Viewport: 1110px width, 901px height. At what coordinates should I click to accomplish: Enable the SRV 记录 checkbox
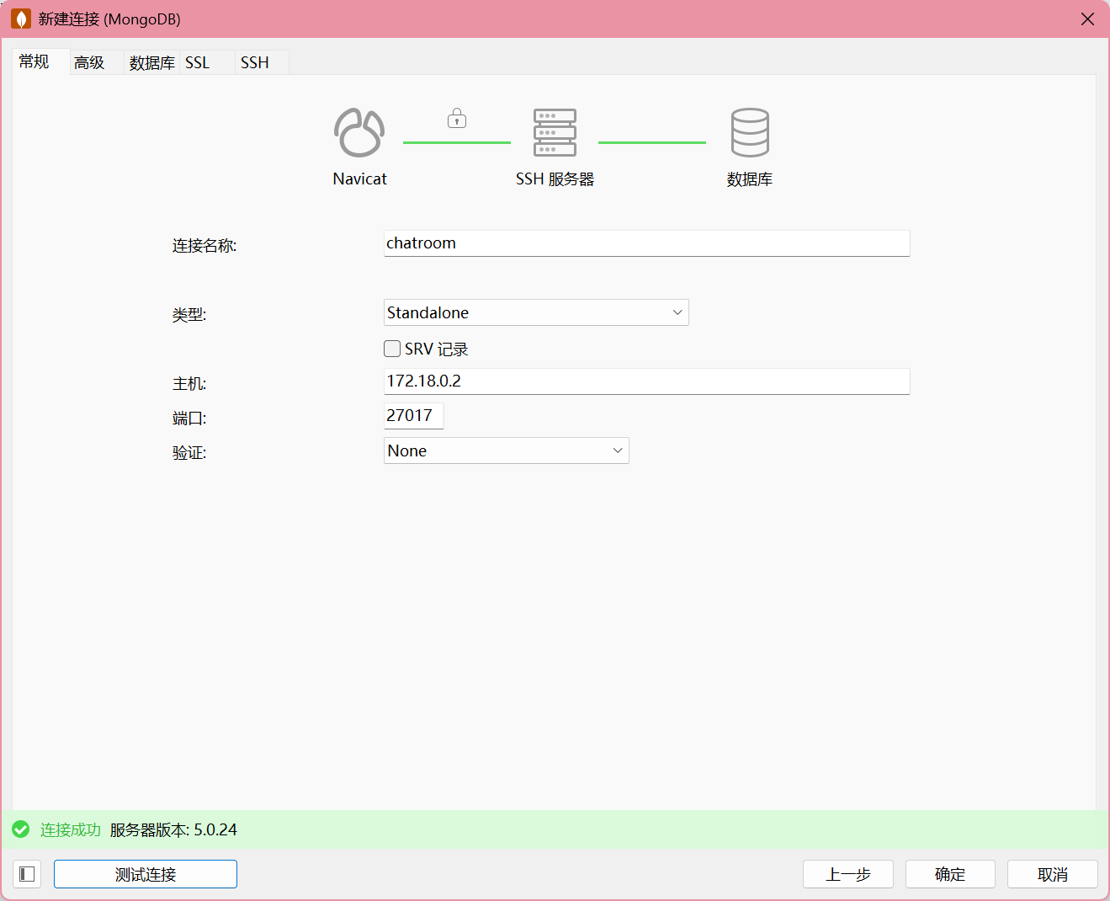click(x=392, y=349)
